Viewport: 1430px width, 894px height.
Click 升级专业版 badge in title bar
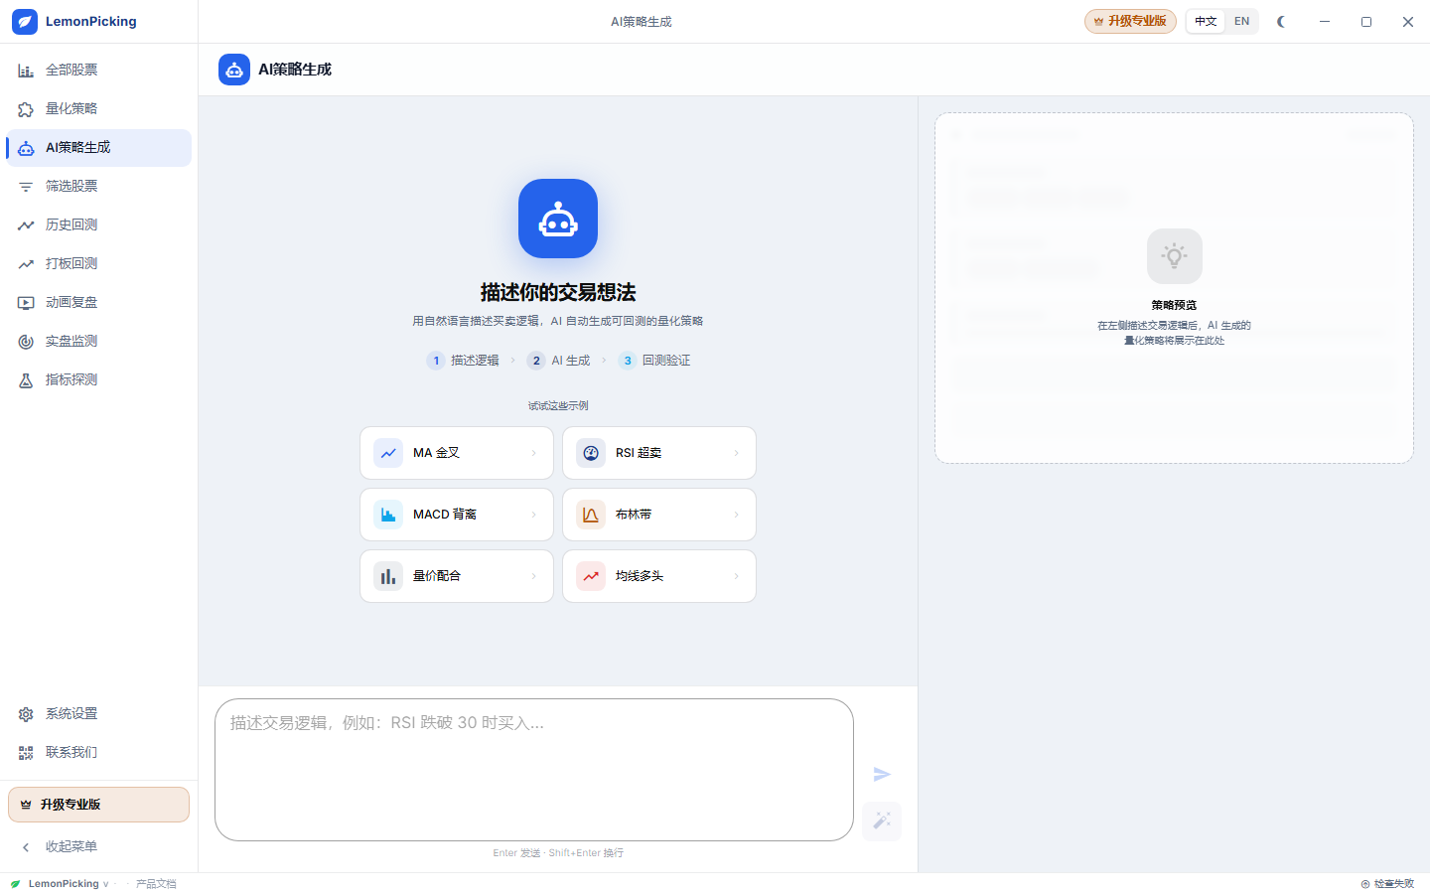[x=1130, y=21]
